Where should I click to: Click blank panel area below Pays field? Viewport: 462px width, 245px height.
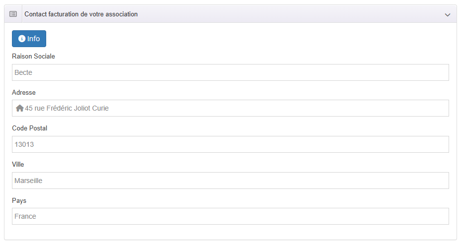[231, 232]
